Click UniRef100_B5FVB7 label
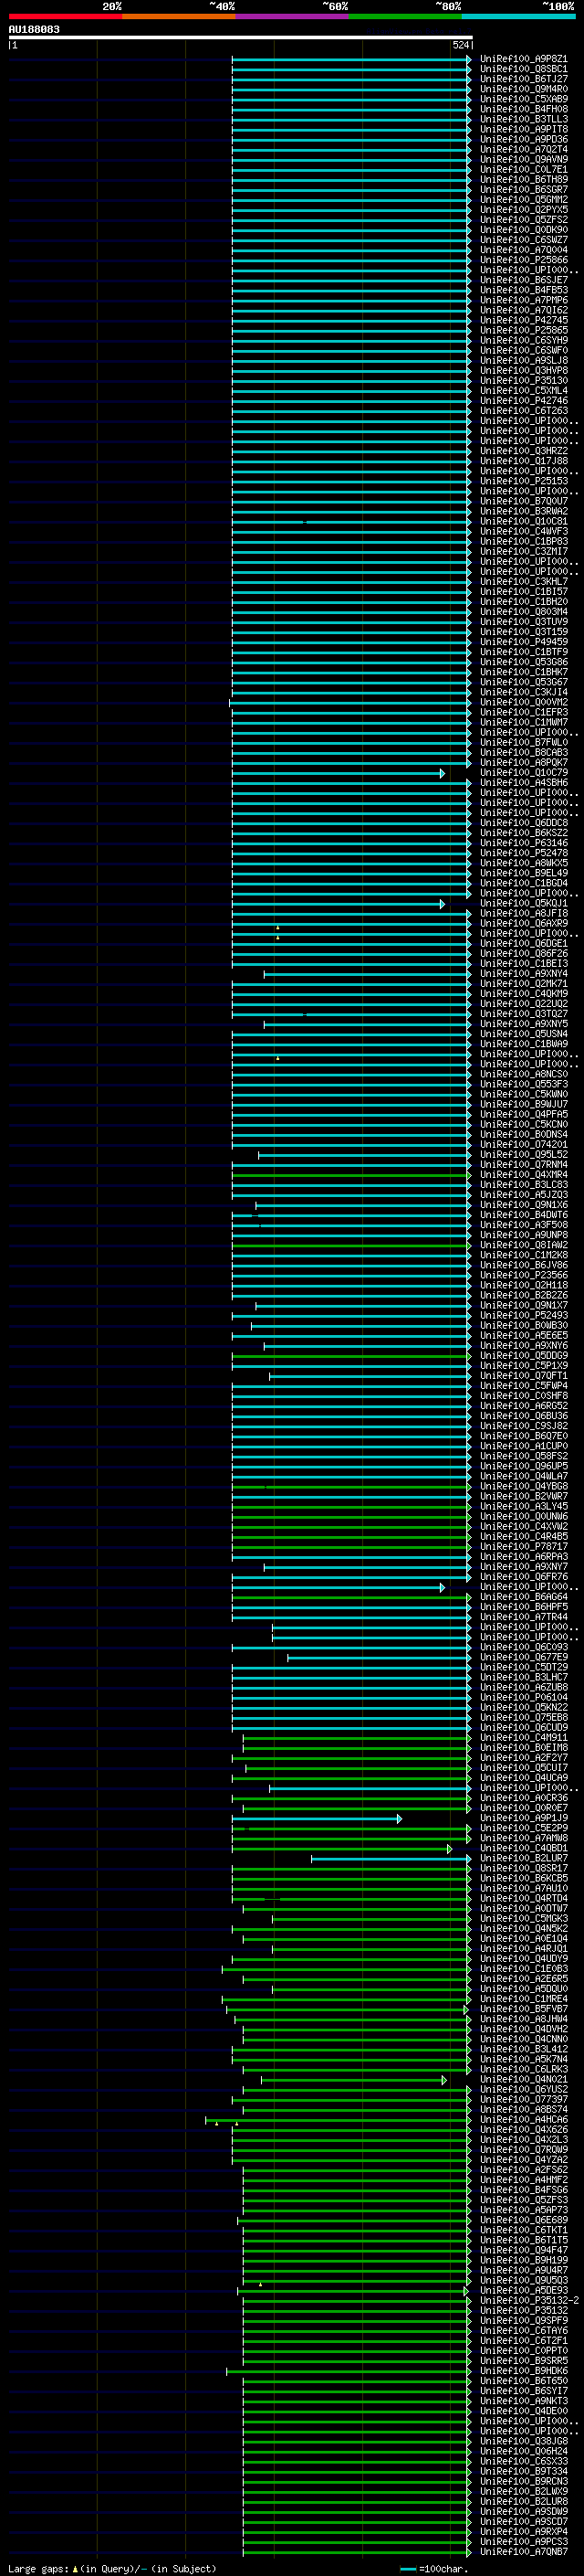Image resolution: width=584 pixels, height=2576 pixels. pyautogui.click(x=523, y=2009)
